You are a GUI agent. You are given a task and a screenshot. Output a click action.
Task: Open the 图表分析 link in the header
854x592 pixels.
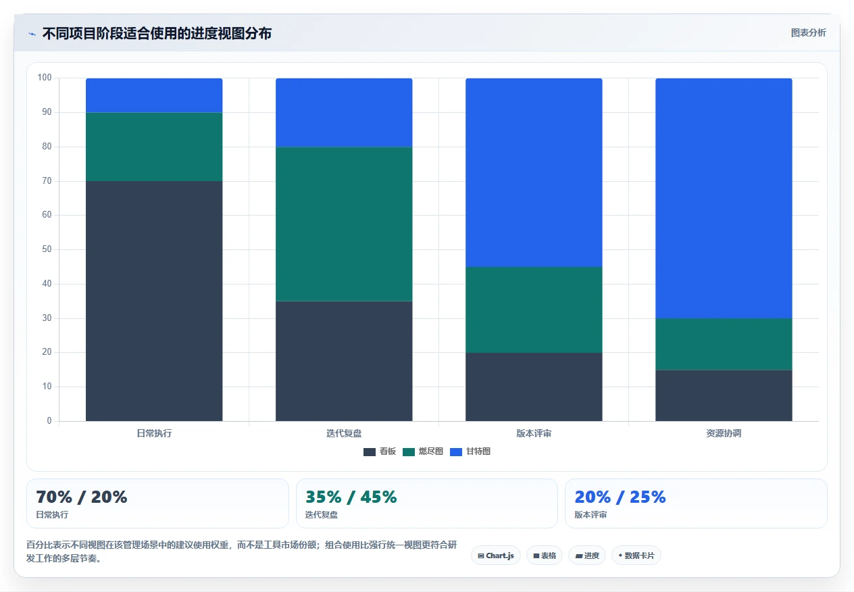pos(808,32)
